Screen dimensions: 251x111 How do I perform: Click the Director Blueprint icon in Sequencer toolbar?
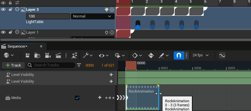(x=74, y=55)
